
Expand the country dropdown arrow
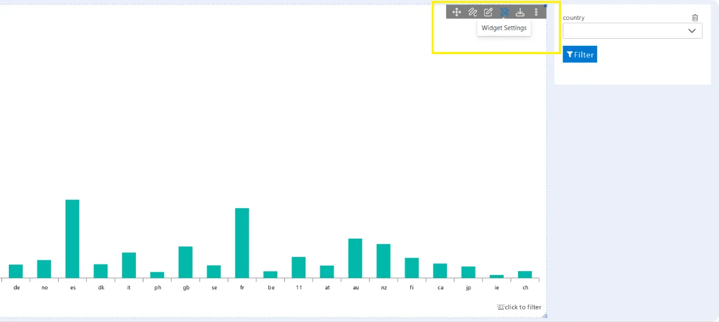point(692,31)
